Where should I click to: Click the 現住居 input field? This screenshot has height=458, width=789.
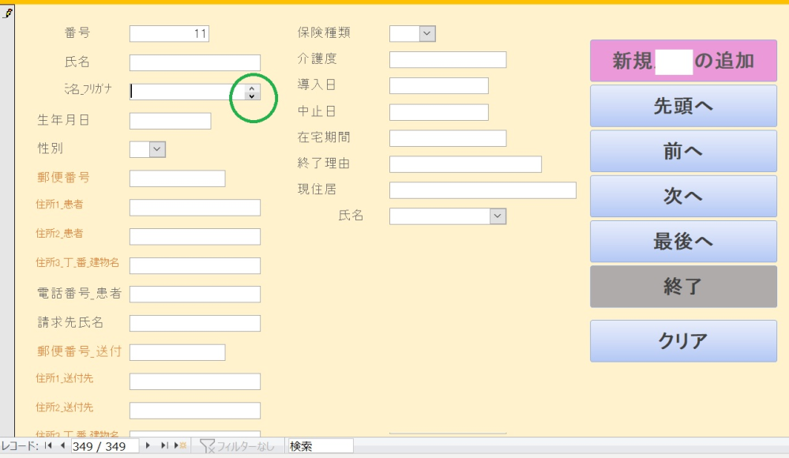[483, 190]
